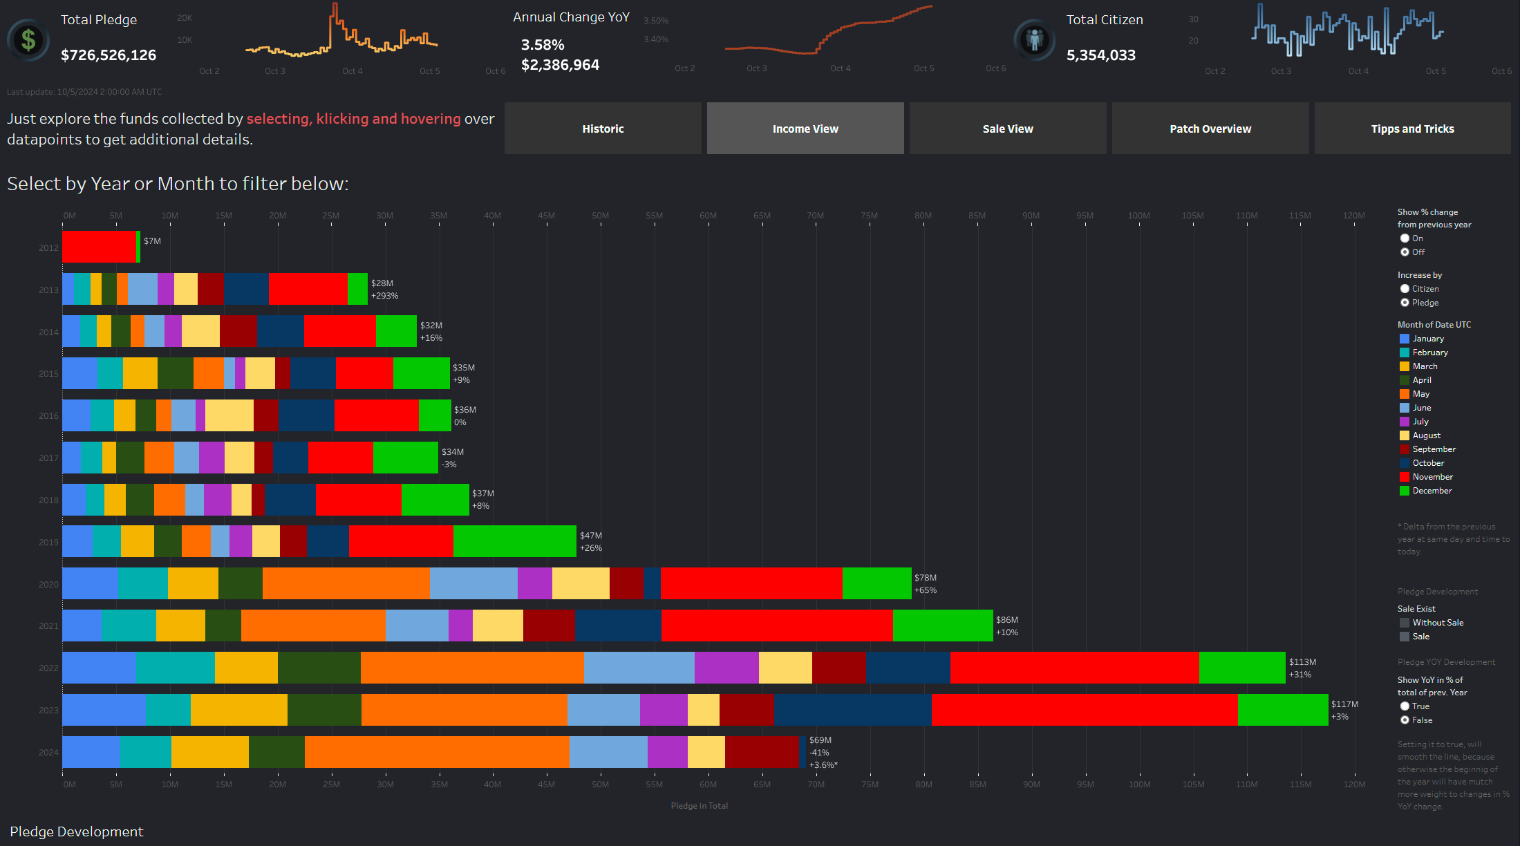Viewport: 1520px width, 846px height.
Task: Click the December legend green square
Action: [1404, 491]
